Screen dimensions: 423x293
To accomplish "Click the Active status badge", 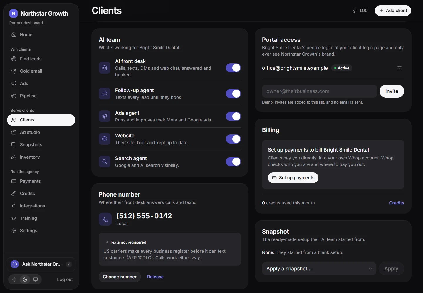I will point(342,68).
